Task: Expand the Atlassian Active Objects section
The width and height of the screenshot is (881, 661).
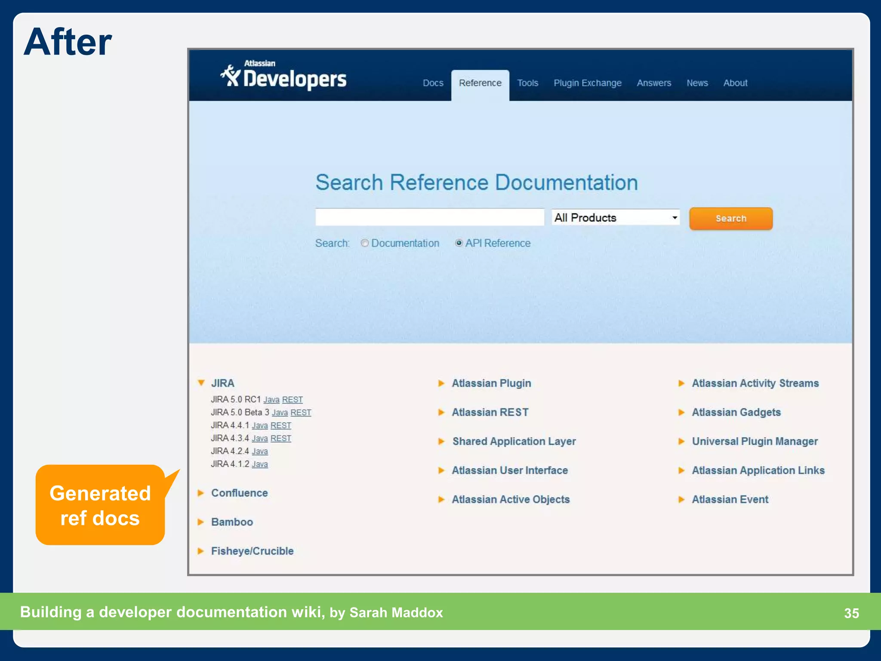Action: tap(441, 500)
